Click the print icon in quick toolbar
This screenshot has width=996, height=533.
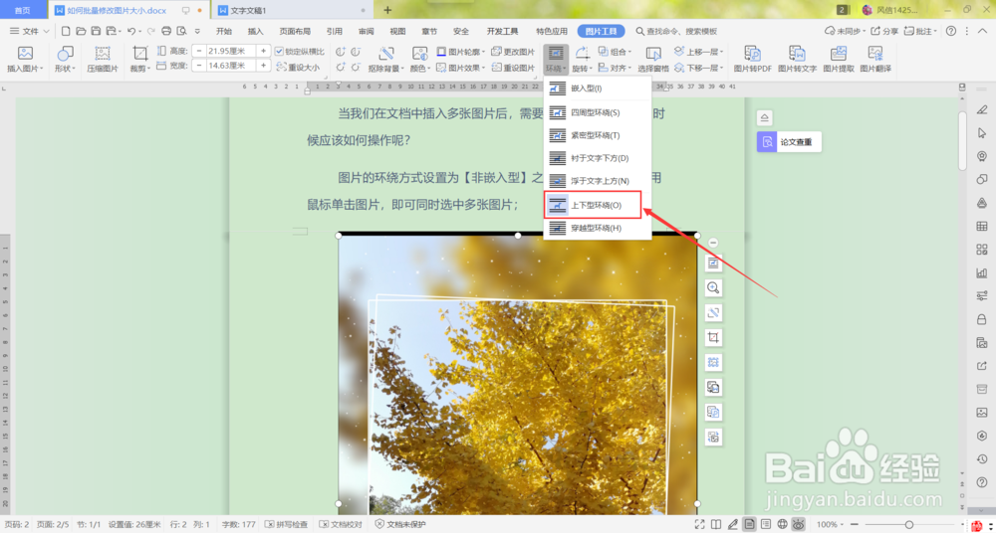[166, 31]
